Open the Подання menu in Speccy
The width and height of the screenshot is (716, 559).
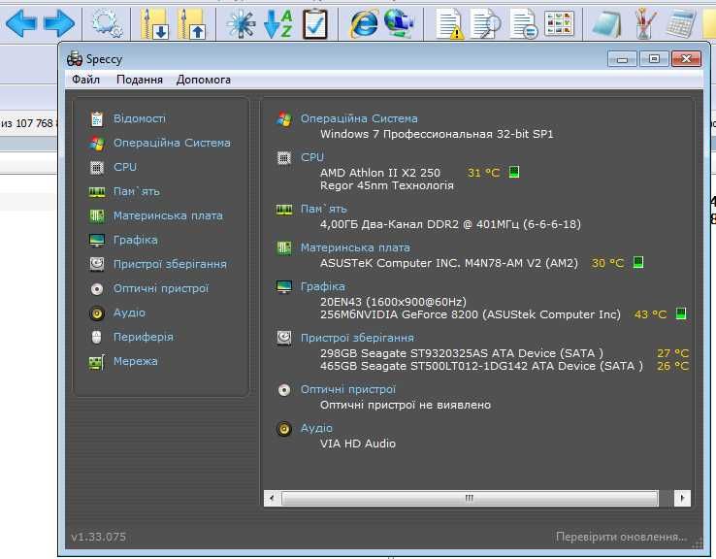(x=140, y=80)
